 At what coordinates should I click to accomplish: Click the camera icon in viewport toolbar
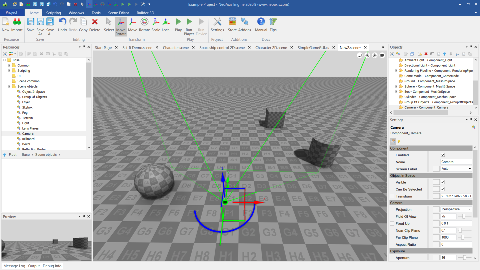pos(382,55)
